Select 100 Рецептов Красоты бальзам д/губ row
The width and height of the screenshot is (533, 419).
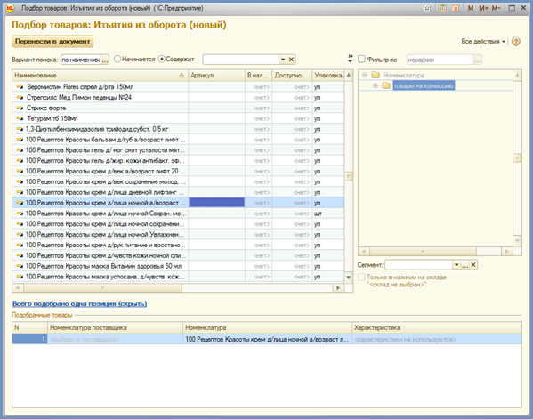point(178,140)
